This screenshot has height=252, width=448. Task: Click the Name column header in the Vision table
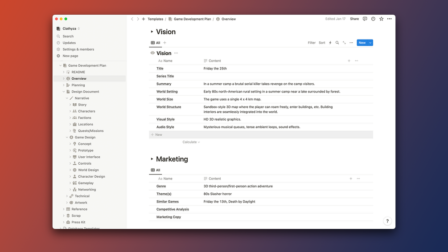(x=165, y=61)
